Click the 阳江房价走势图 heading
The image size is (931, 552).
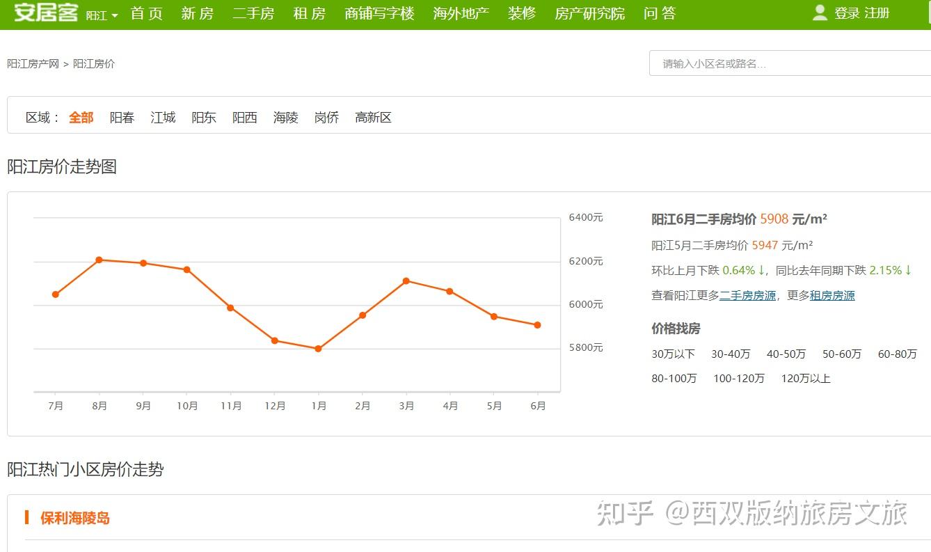62,167
